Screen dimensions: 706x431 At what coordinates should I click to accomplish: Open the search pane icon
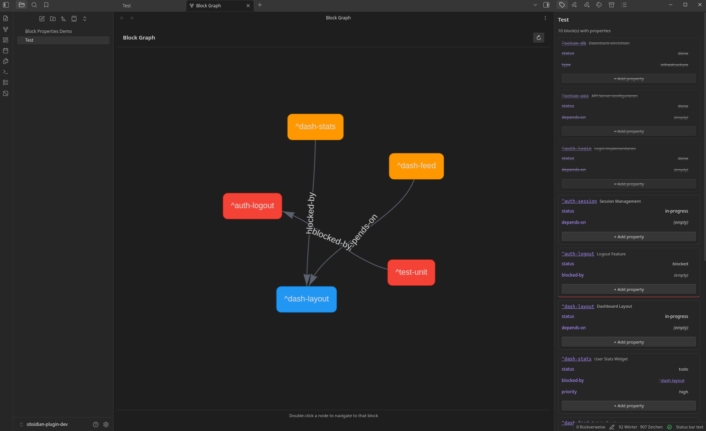34,5
